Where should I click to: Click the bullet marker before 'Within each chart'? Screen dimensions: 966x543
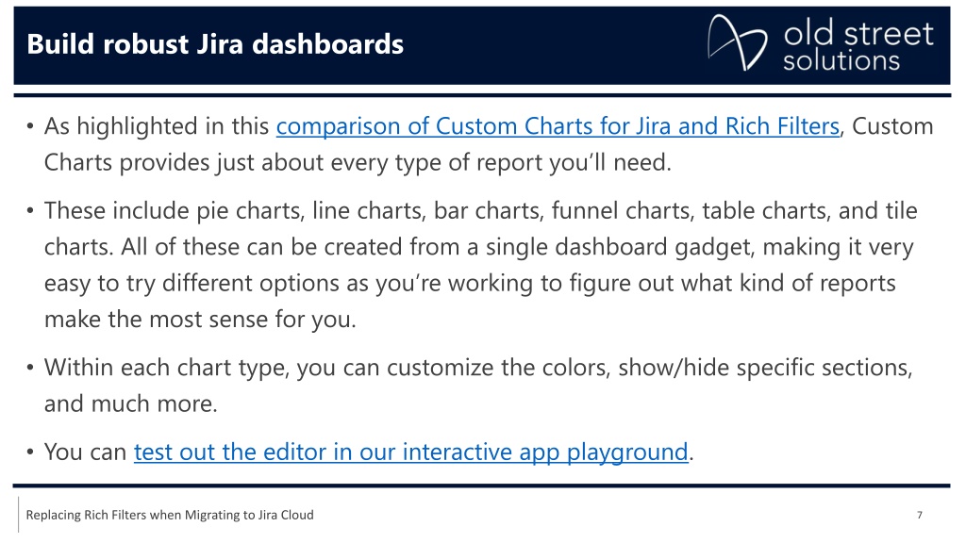29,368
